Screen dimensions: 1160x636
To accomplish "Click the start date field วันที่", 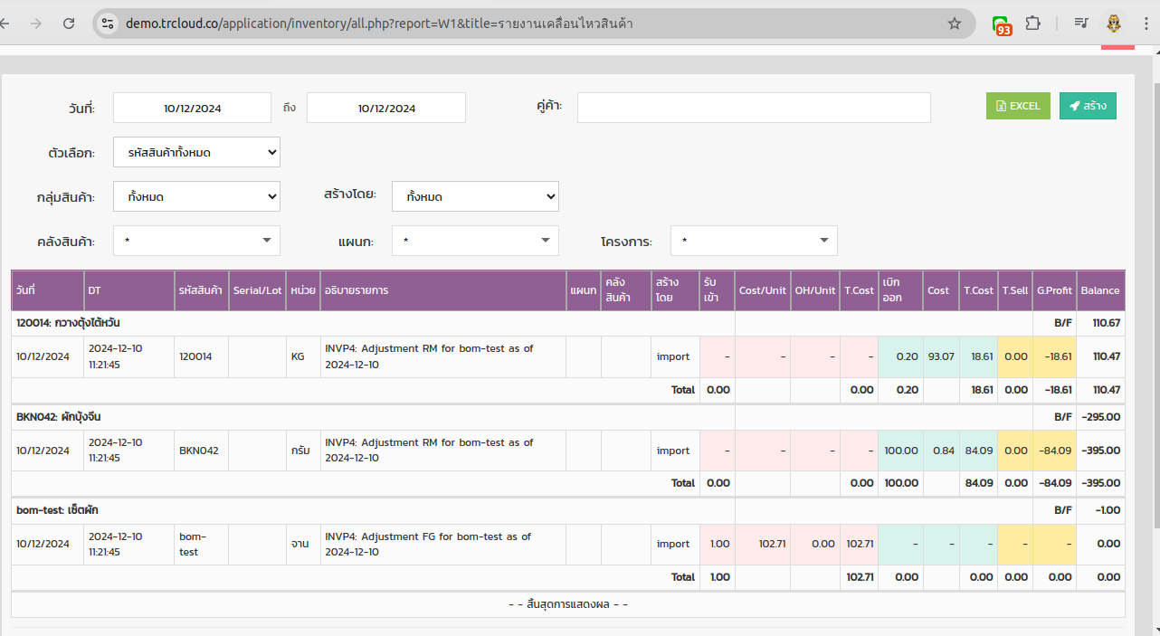I will coord(192,108).
